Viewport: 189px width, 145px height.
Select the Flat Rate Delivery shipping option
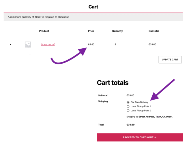(x=128, y=102)
